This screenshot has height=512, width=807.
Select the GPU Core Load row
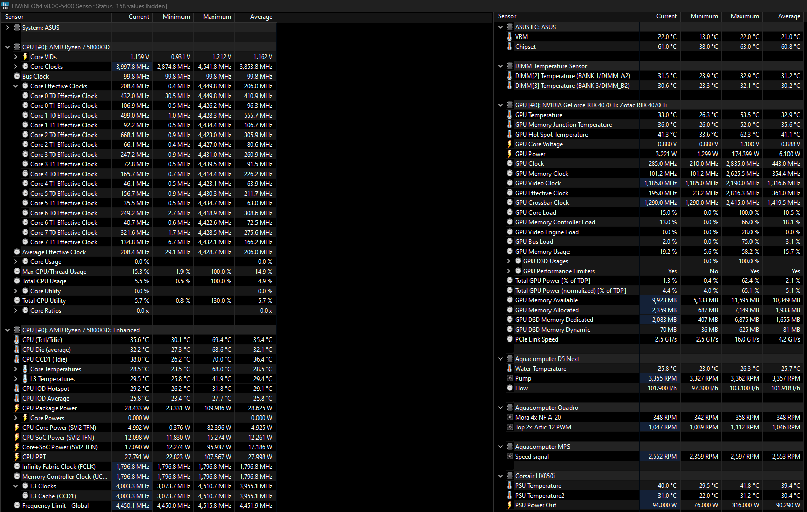pyautogui.click(x=648, y=212)
